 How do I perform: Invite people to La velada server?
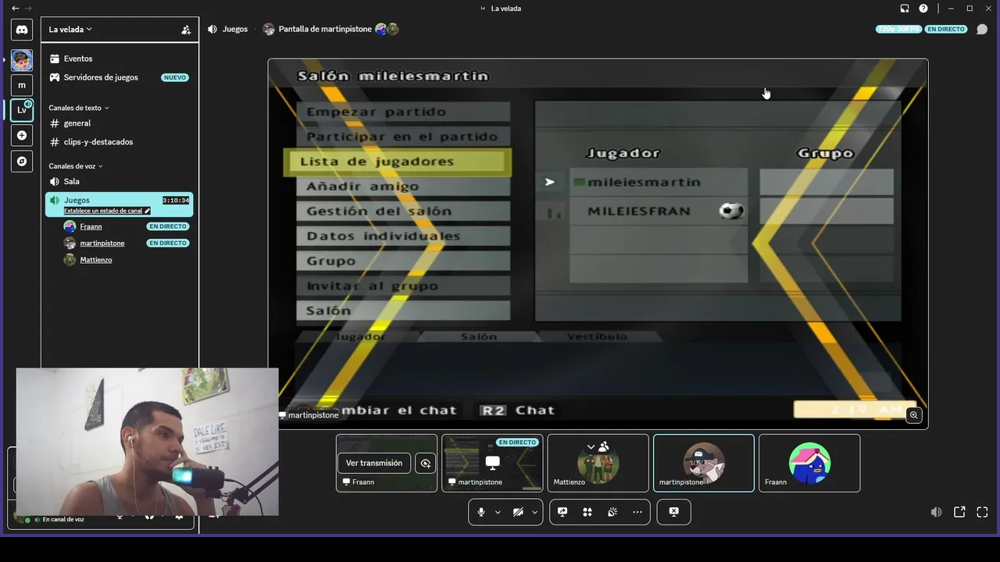[186, 30]
